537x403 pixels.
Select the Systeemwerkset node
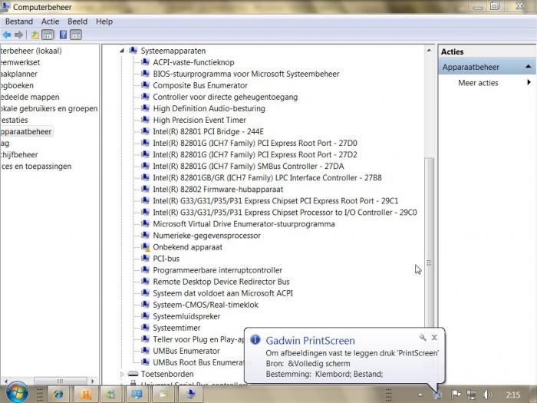(x=20, y=62)
